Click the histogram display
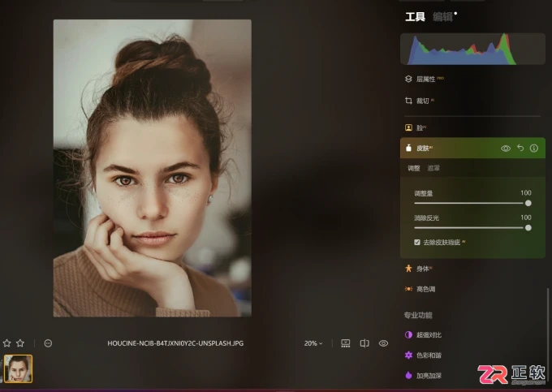 [x=472, y=49]
